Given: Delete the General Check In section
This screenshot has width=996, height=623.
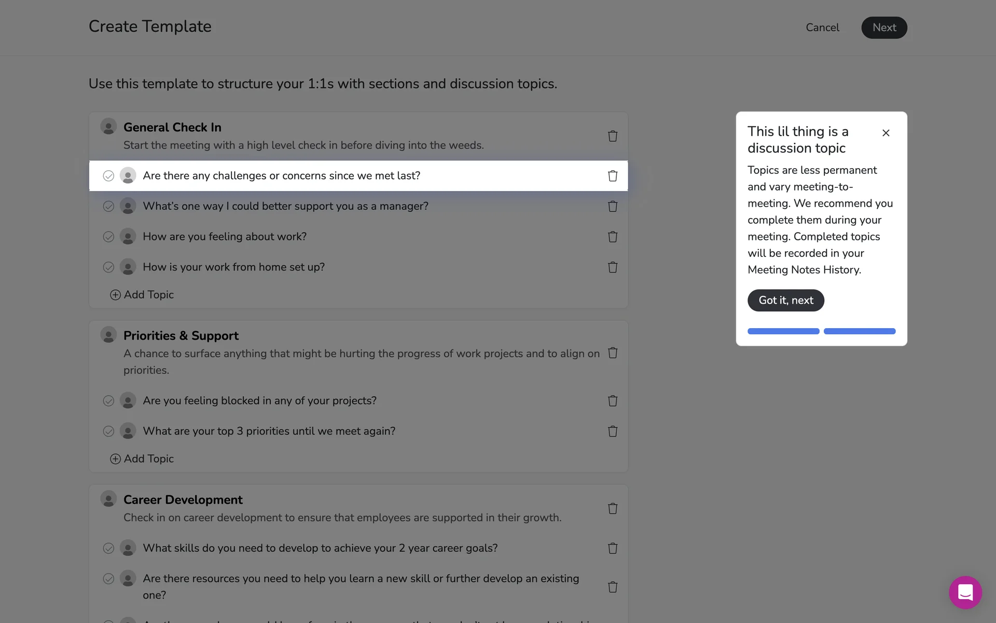Looking at the screenshot, I should 613,136.
